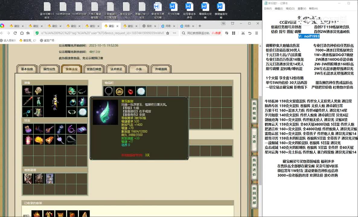The image size is (358, 217).
Task: Select desktop document 月10E攻略
Action: 173,9
